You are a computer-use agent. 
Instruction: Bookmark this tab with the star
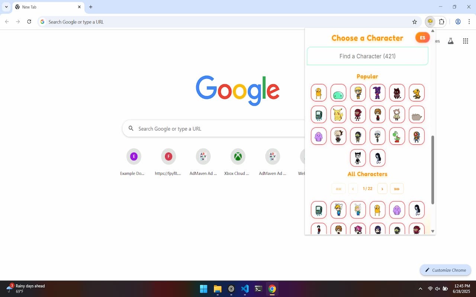coord(415,22)
